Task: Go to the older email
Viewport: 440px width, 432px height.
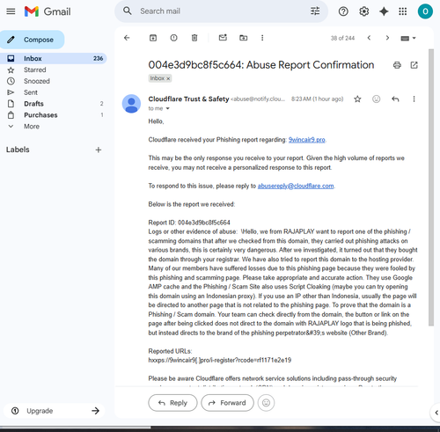Action: pyautogui.click(x=387, y=38)
